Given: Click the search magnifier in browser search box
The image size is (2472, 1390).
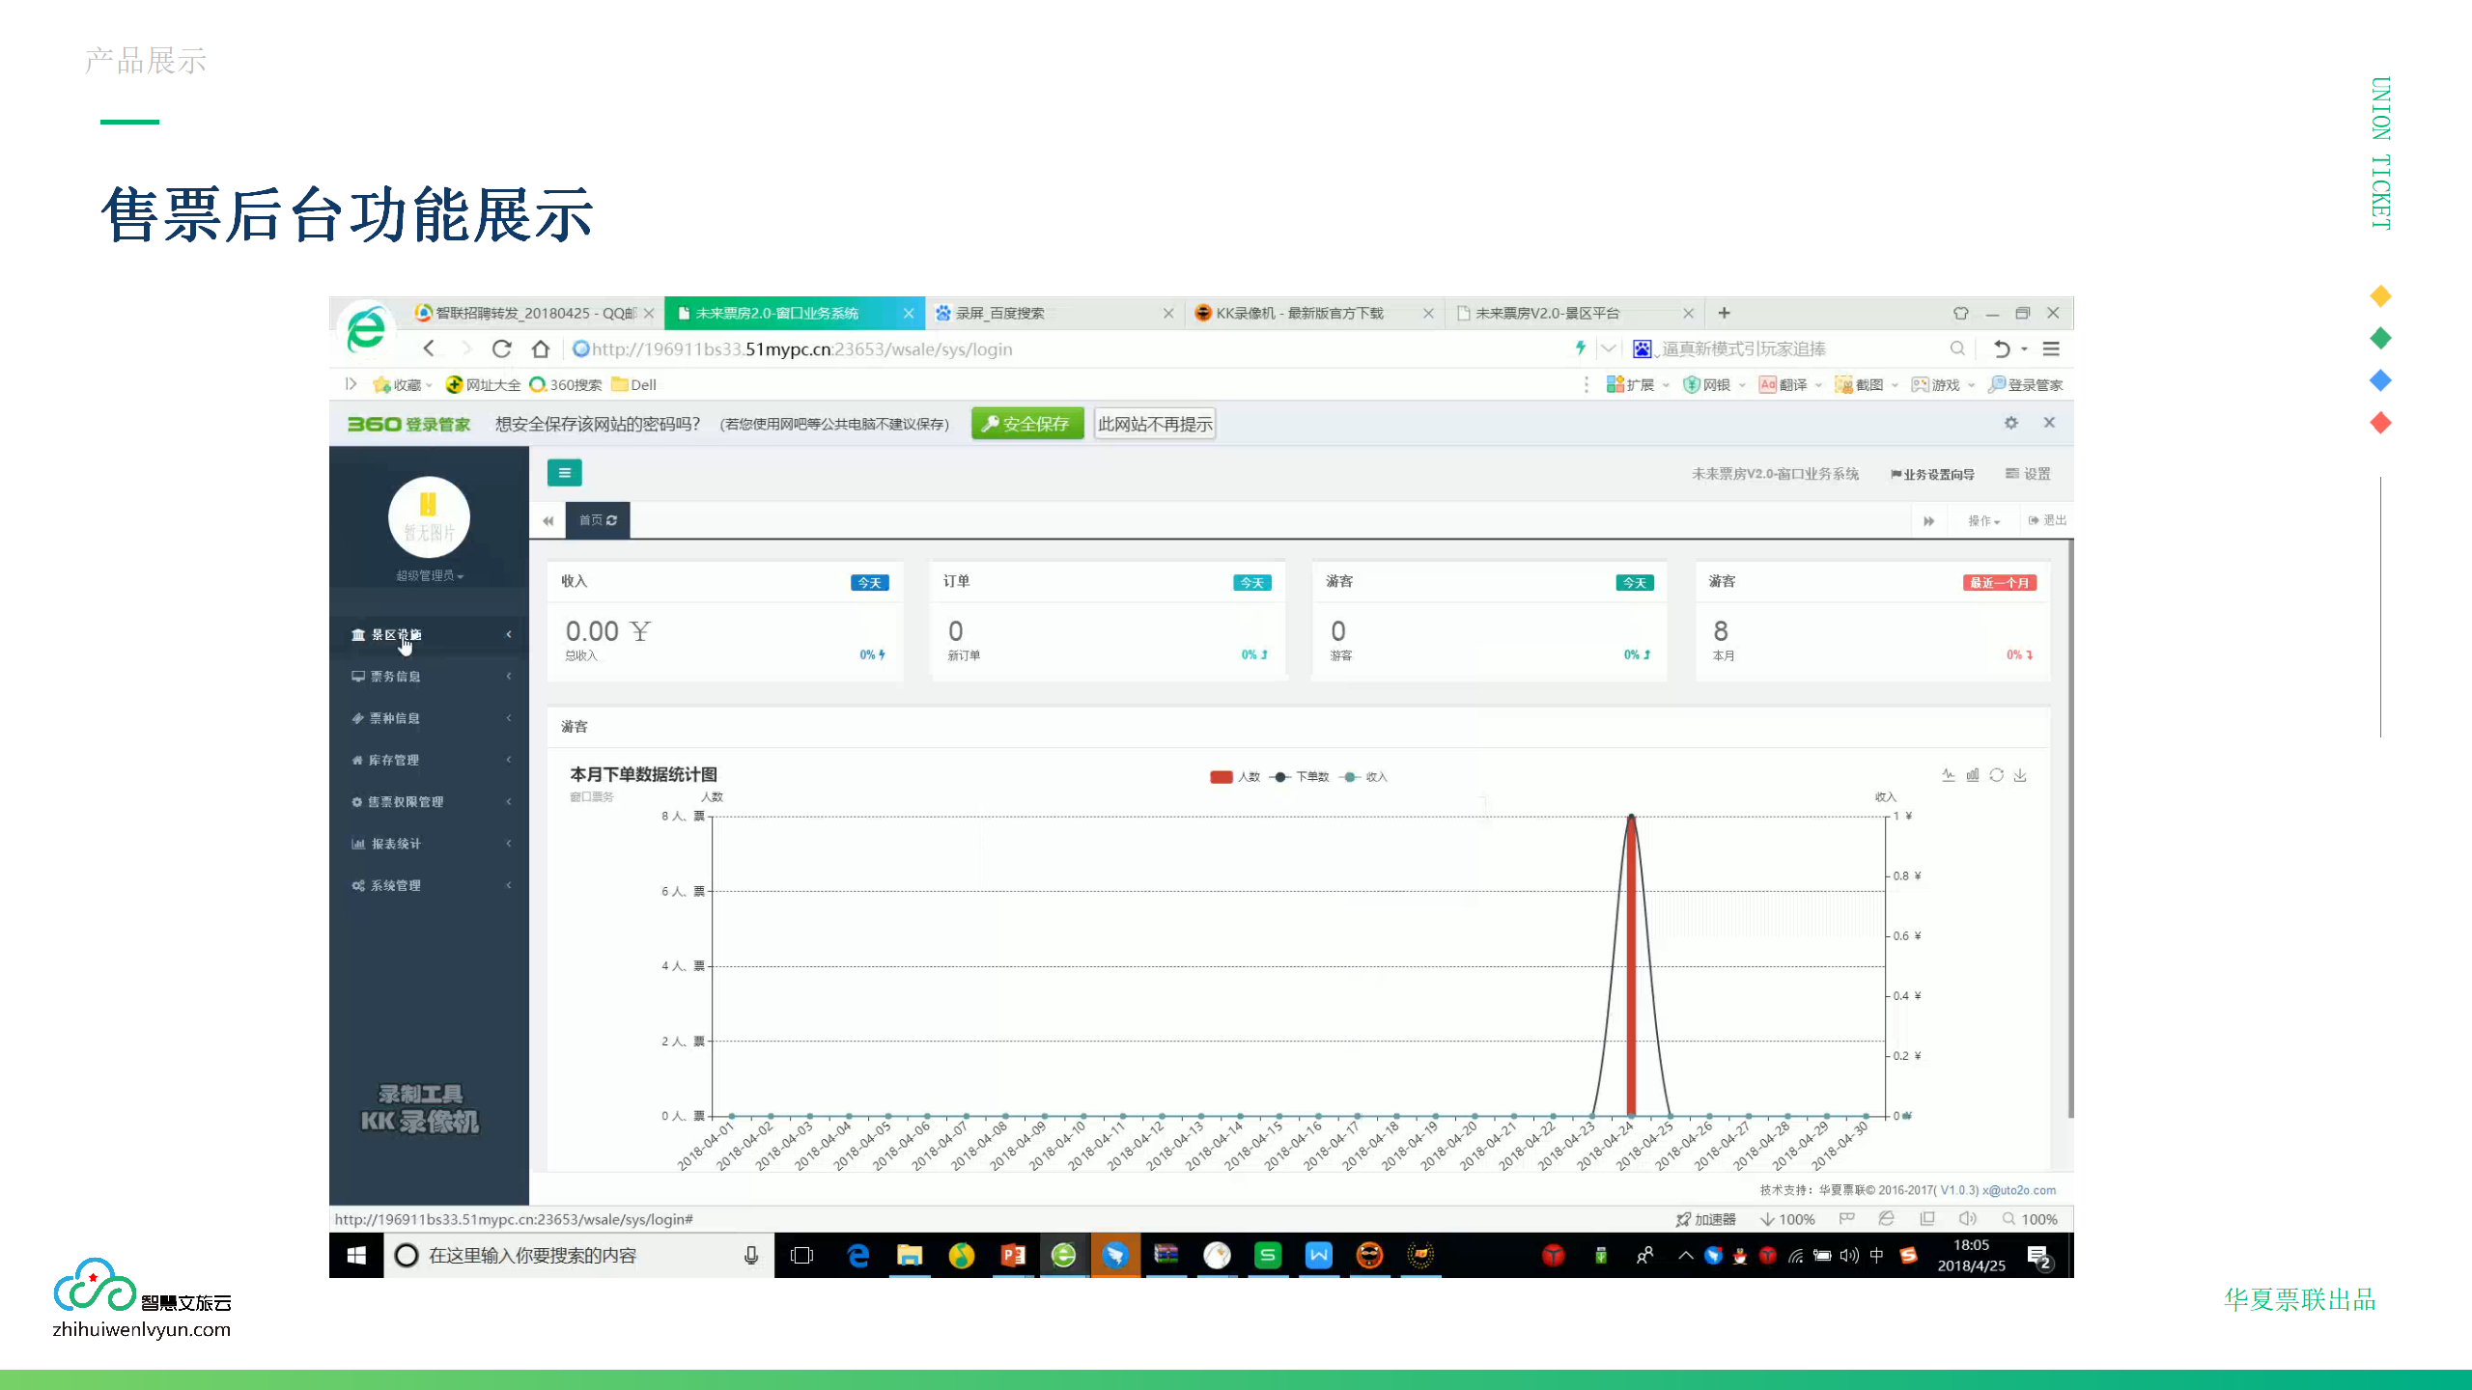Looking at the screenshot, I should click(x=1957, y=348).
